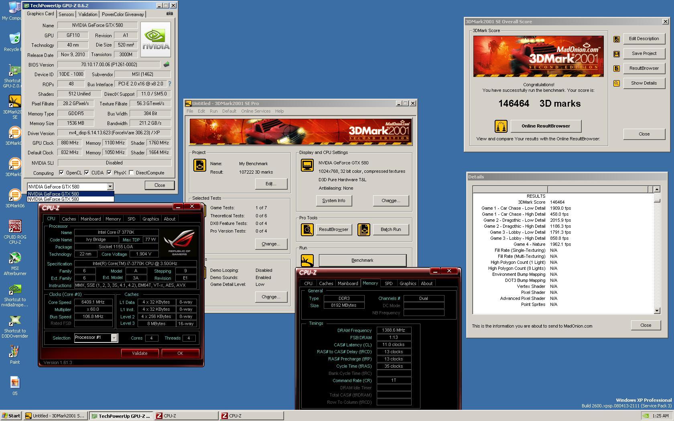The image size is (674, 421).
Task: Click the Windows Start button
Action: coord(11,416)
